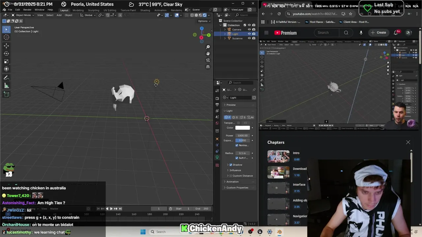Activate the Move tool
The height and width of the screenshot is (237, 422).
tap(6, 46)
